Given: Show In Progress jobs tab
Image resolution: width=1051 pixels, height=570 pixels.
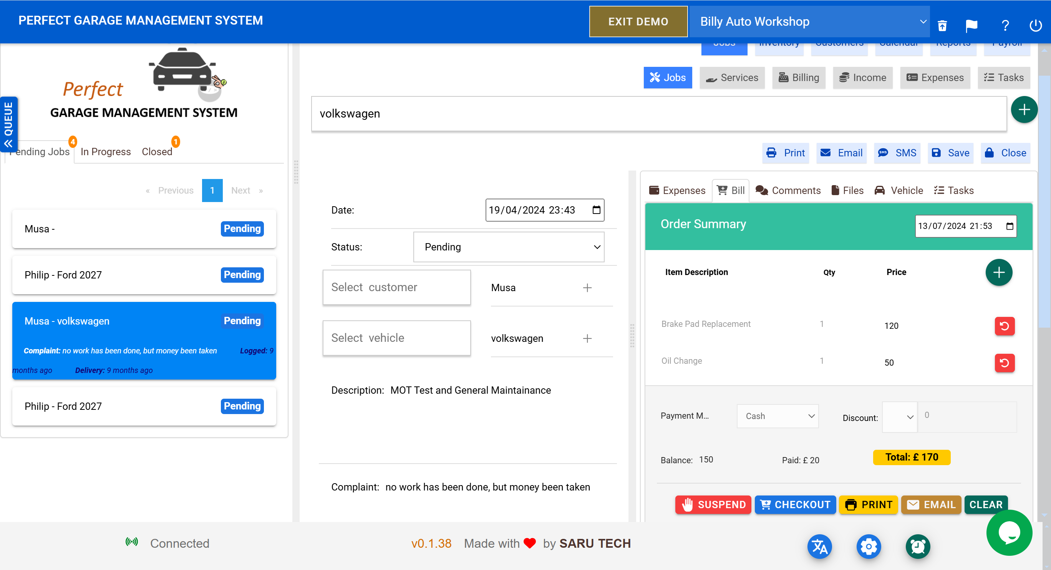Looking at the screenshot, I should (106, 152).
